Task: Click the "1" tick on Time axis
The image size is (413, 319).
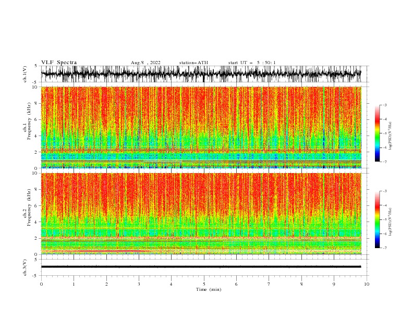Action: [x=74, y=284]
